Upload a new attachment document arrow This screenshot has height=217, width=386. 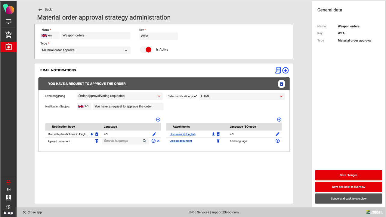tap(218, 141)
